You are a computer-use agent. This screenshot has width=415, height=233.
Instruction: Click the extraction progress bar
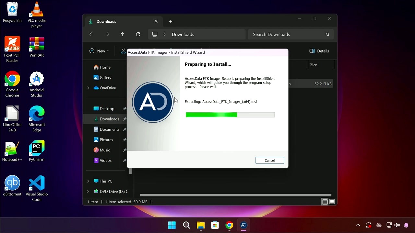pos(230,115)
